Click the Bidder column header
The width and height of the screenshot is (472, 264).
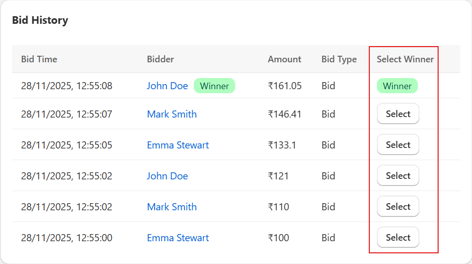click(x=160, y=59)
